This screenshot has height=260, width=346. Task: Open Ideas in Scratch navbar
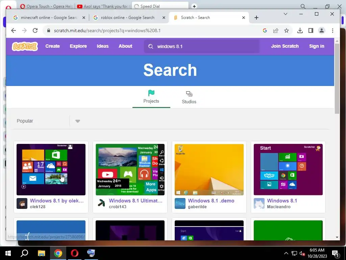click(103, 46)
